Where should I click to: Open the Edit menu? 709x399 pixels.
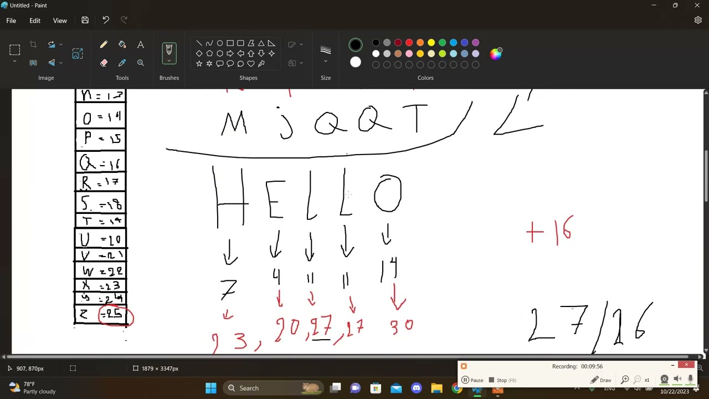coord(35,21)
